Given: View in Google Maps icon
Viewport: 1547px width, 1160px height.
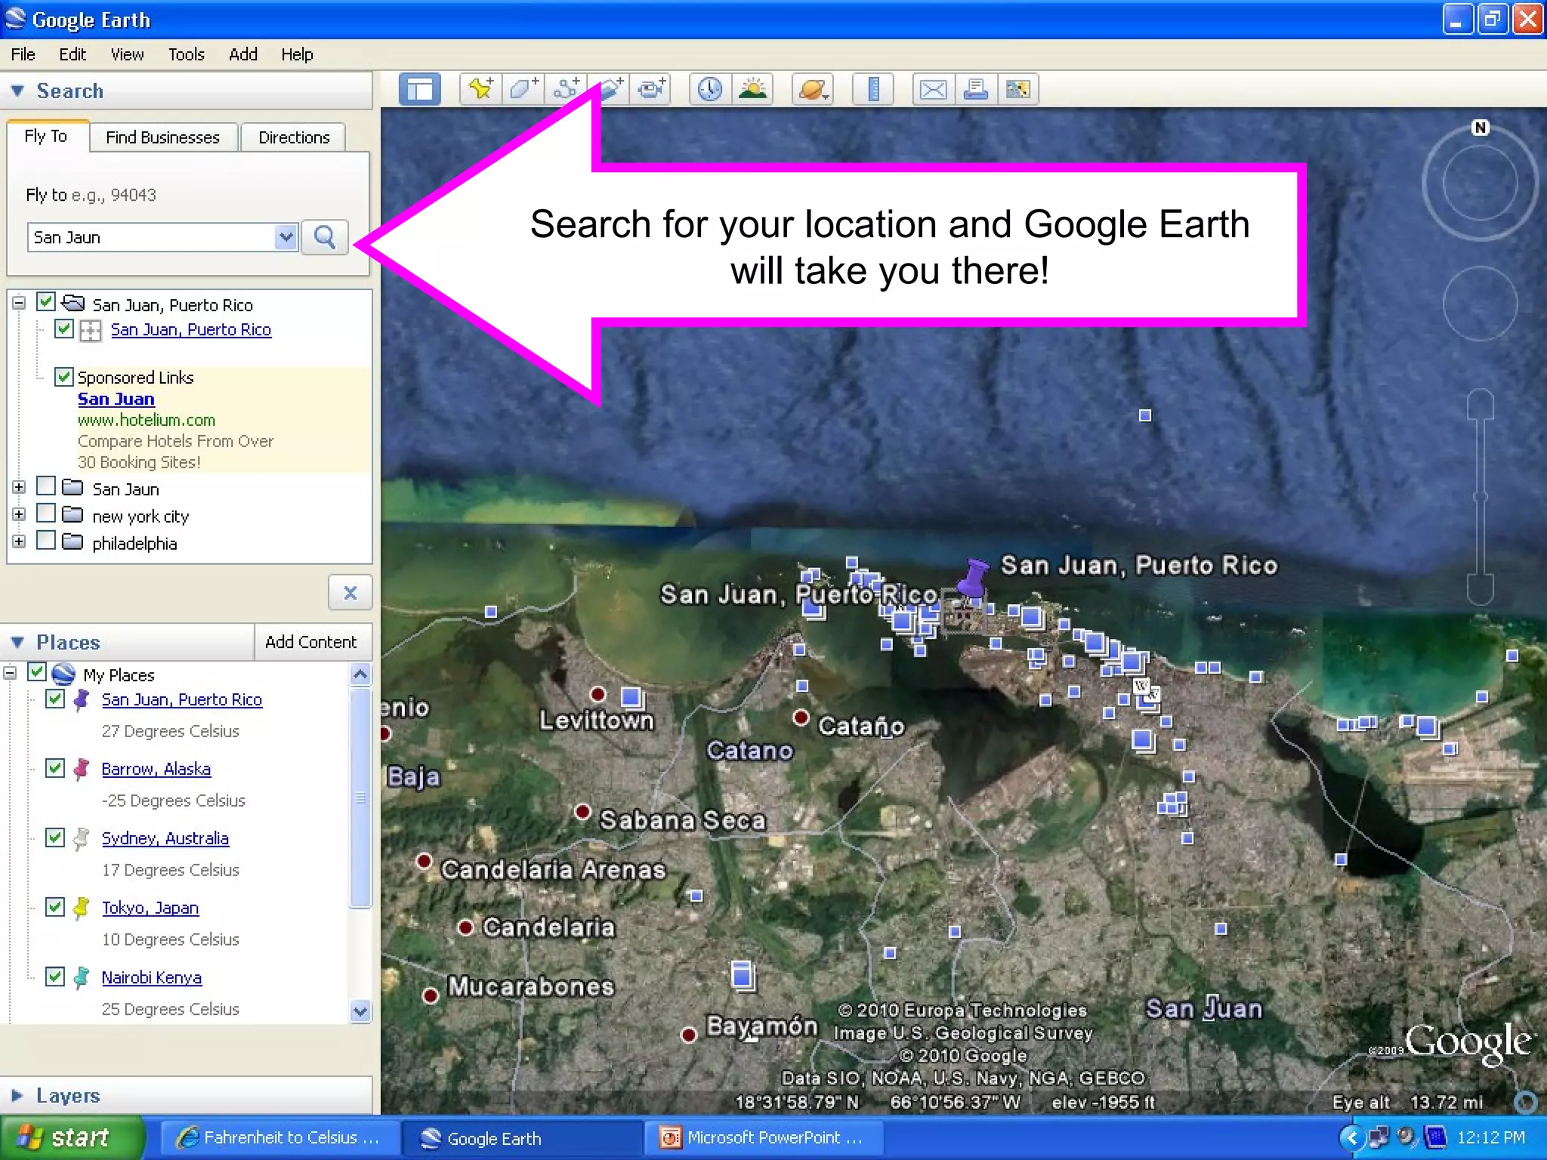Looking at the screenshot, I should pos(1018,90).
